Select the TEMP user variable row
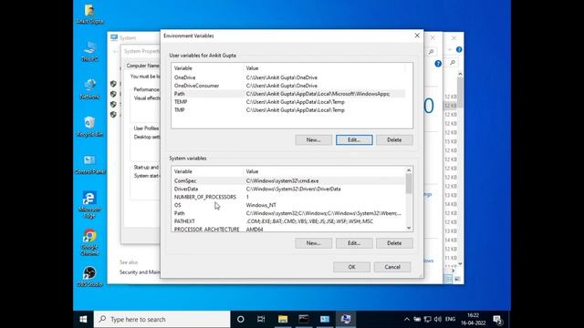 [288, 102]
